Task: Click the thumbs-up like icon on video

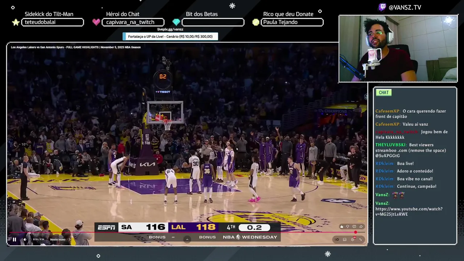Action: pos(341,227)
